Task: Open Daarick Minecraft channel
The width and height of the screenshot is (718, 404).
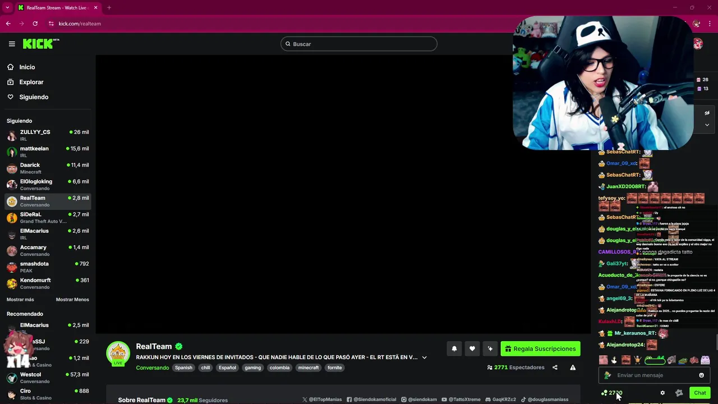Action: click(x=48, y=168)
